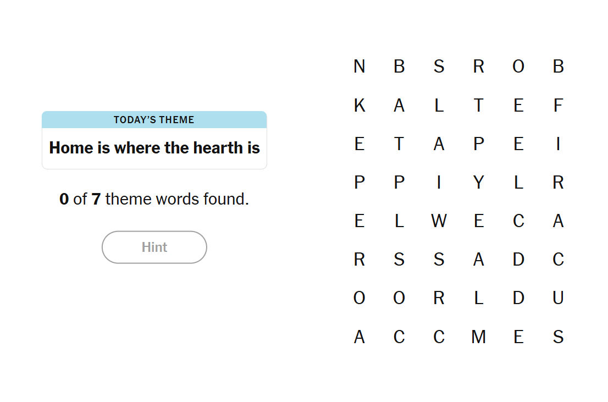The width and height of the screenshot is (608, 402).
Task: Tap the letter S in the top row
Action: [x=439, y=67]
